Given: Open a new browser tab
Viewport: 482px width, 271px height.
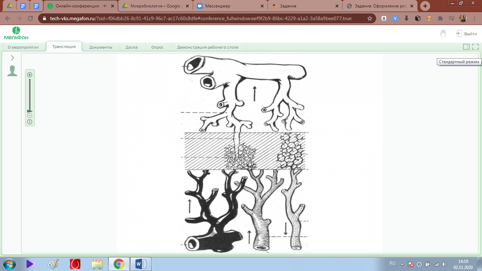Looking at the screenshot, I should (x=425, y=6).
